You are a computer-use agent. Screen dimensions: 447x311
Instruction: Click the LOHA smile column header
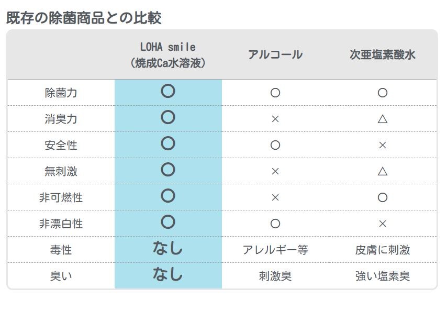tap(168, 55)
